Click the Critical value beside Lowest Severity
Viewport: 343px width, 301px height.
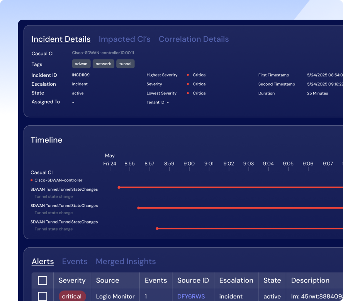199,93
